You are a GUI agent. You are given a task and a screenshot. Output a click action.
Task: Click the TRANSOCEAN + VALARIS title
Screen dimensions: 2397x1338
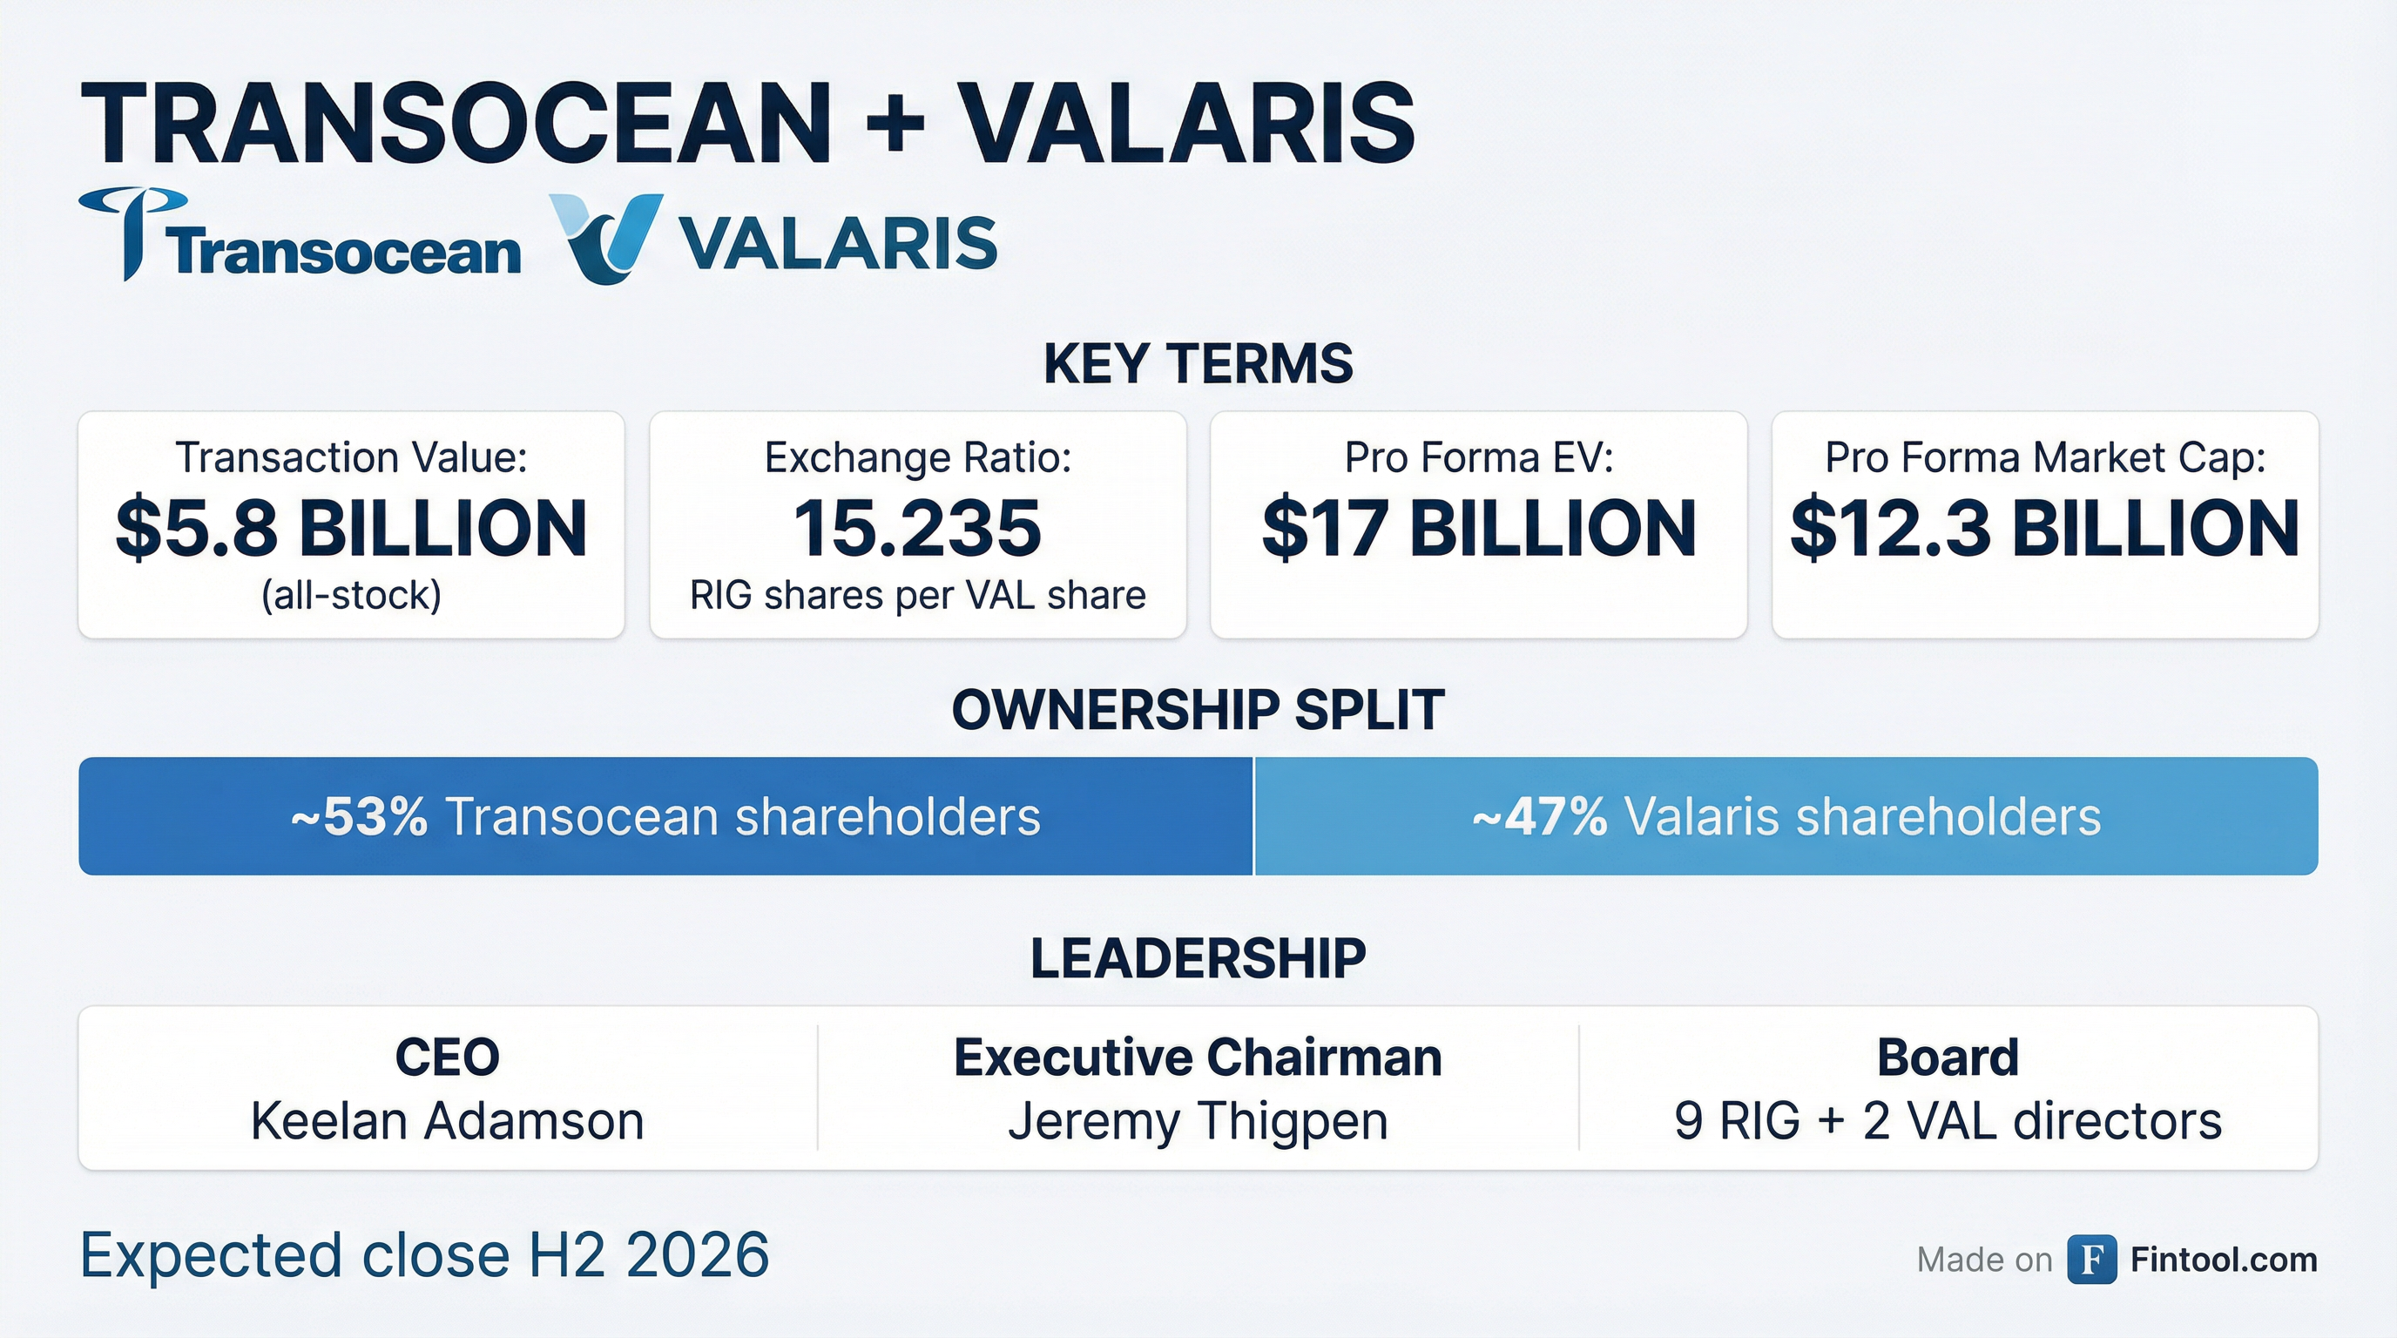pos(747,124)
